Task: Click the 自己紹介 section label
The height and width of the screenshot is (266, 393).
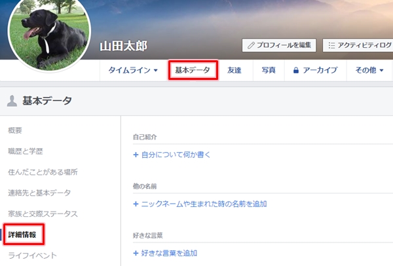Action: click(145, 137)
